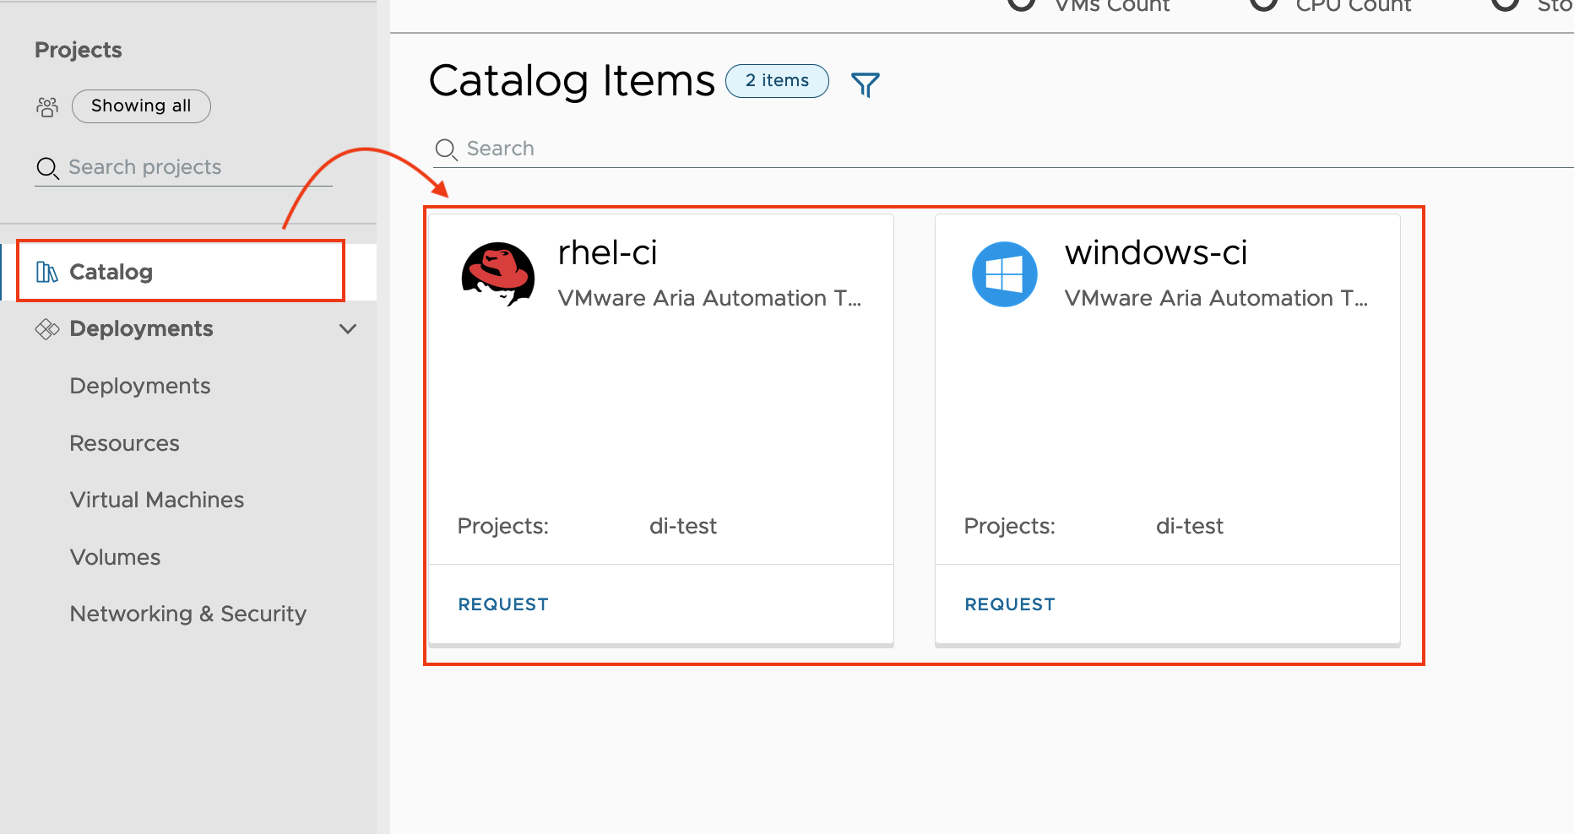Request the rhel-ci catalog item
Image resolution: width=1574 pixels, height=834 pixels.
[503, 604]
